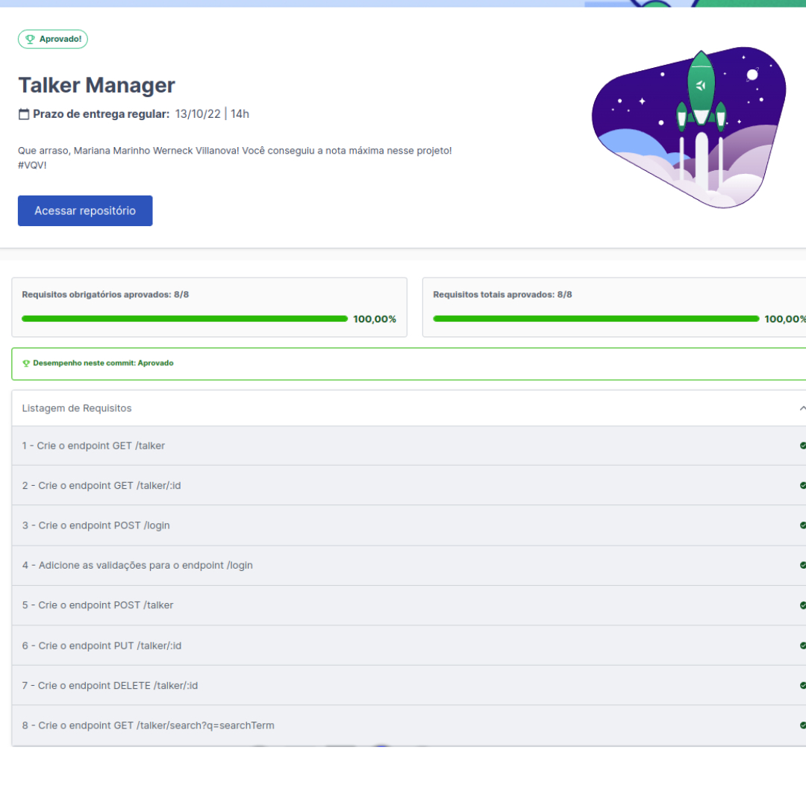The width and height of the screenshot is (806, 806).
Task: Click the trophy icon in the Desempenho banner
Action: pos(27,363)
